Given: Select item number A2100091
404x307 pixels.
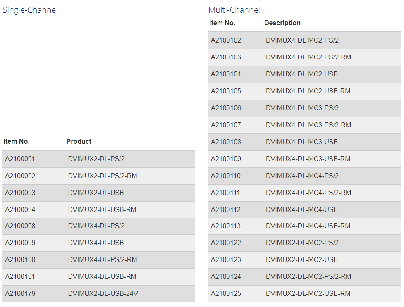Looking at the screenshot, I should pos(20,159).
